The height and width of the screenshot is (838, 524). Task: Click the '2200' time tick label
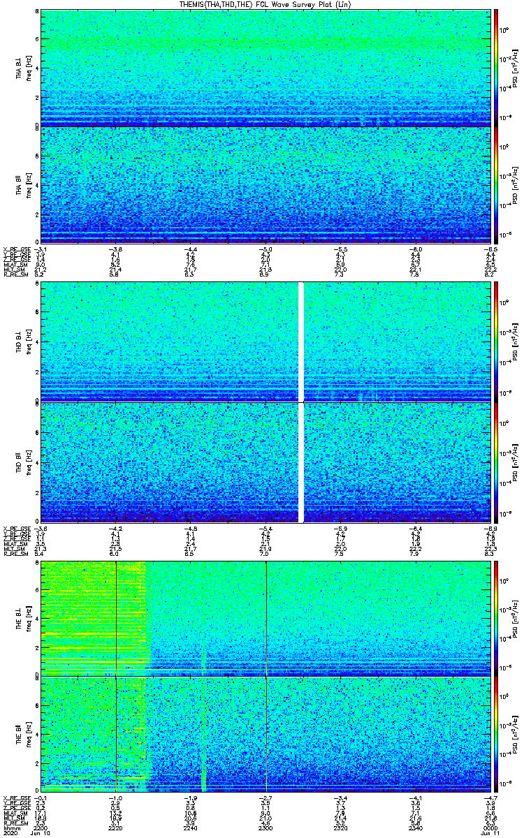tap(41, 828)
